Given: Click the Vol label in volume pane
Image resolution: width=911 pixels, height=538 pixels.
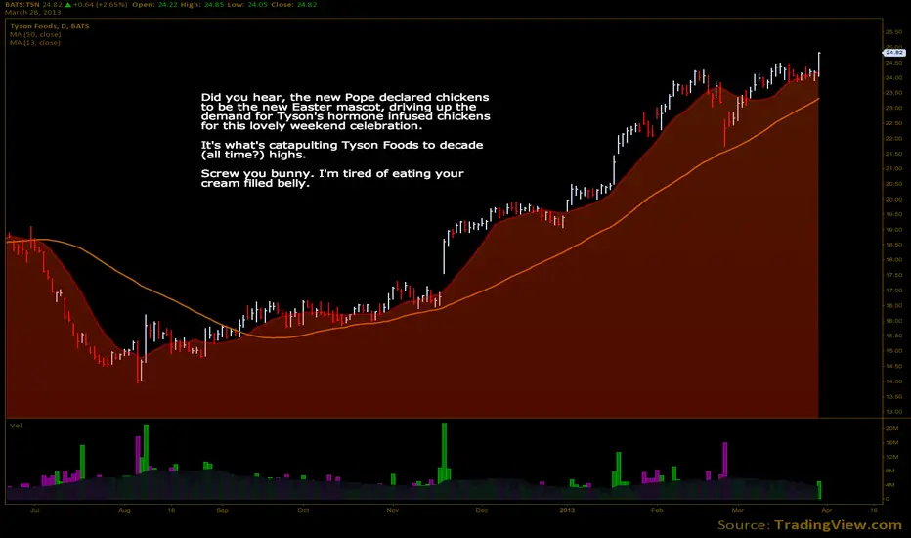Looking at the screenshot, I should 16,426.
